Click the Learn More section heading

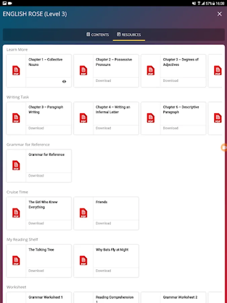coord(17,50)
